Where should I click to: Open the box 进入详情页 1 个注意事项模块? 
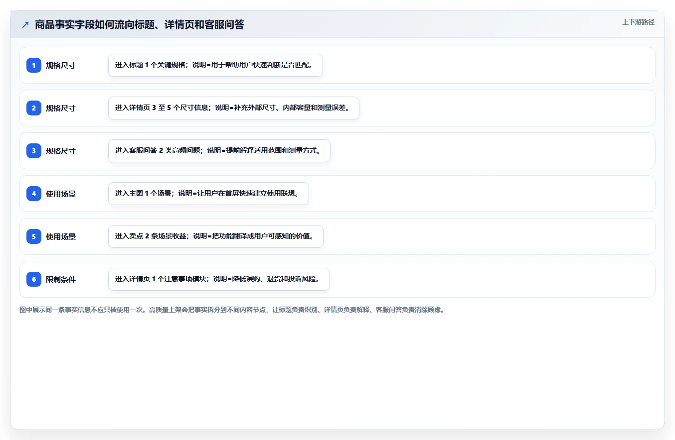click(219, 279)
